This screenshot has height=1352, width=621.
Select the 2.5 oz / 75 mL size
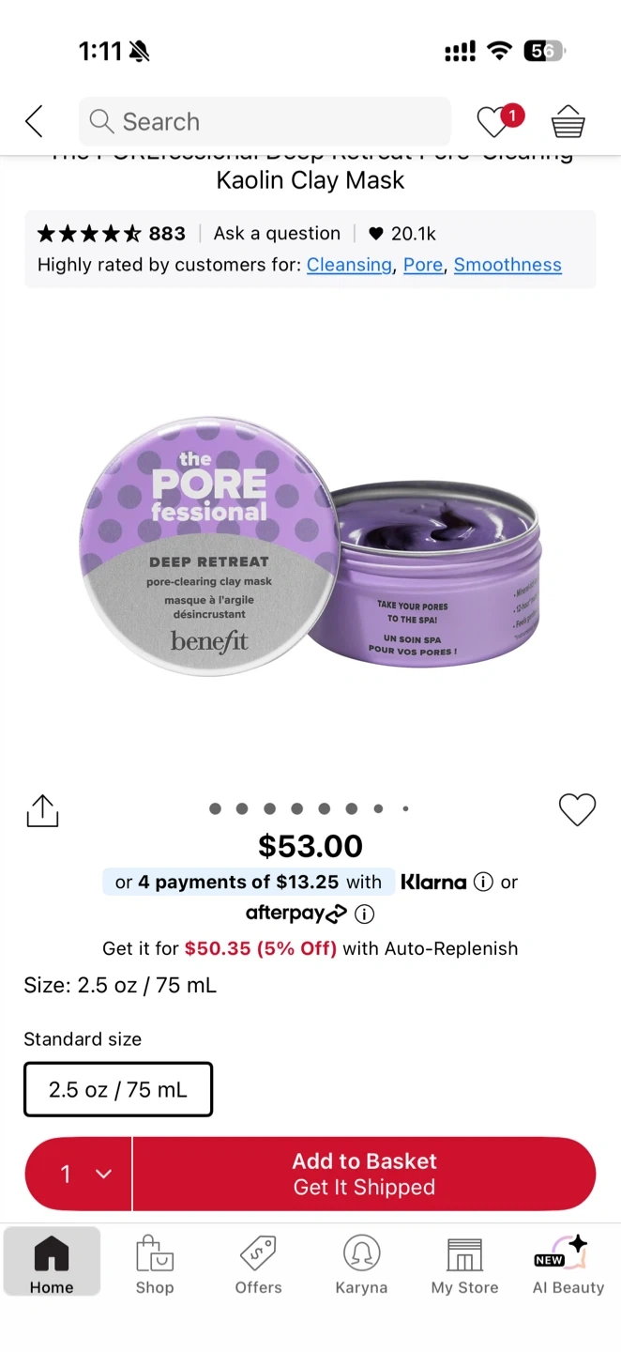click(x=118, y=1089)
